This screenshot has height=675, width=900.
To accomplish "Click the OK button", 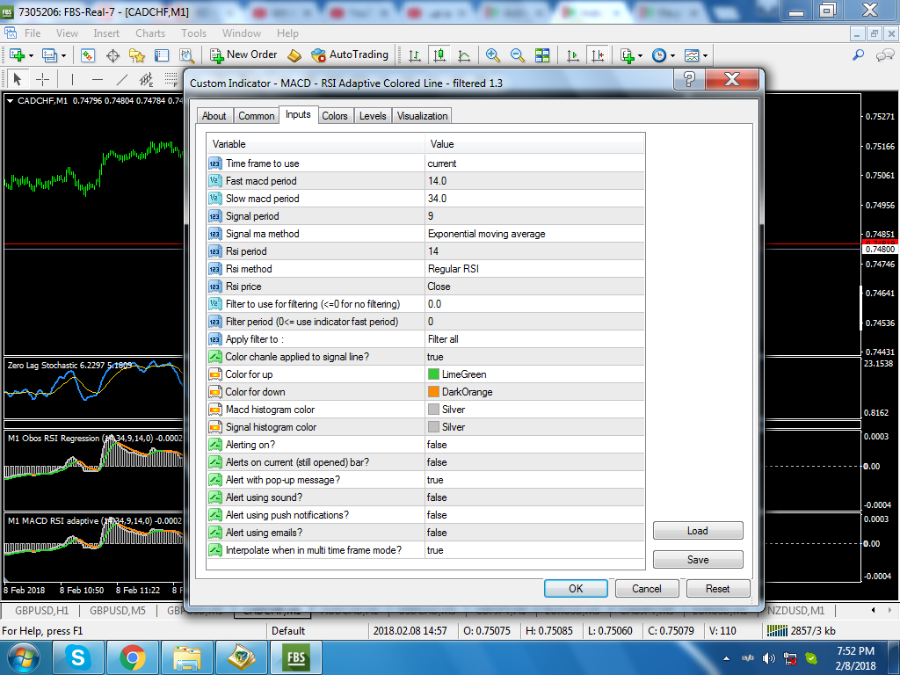I will [x=576, y=588].
